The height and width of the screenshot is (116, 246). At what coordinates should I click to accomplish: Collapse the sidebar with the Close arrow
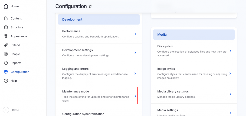coord(6,110)
